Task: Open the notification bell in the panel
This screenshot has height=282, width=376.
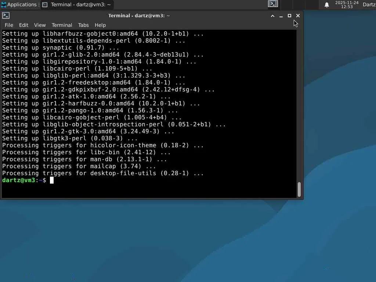Action: pyautogui.click(x=326, y=5)
